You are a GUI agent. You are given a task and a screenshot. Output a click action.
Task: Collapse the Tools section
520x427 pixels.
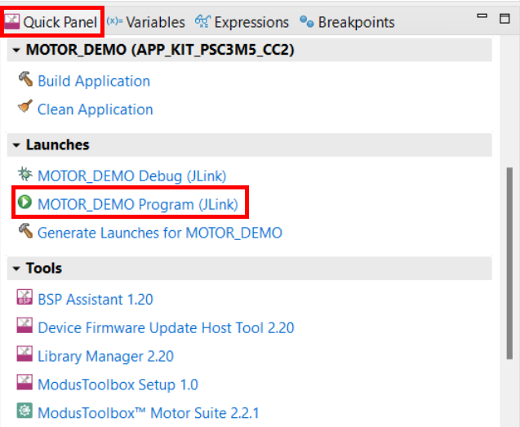(16, 269)
